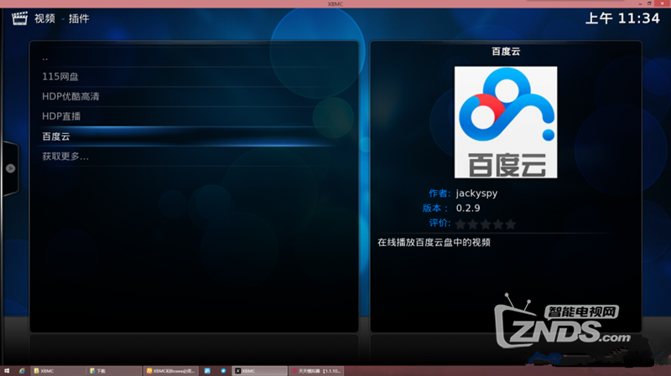The width and height of the screenshot is (671, 376).
Task: Click the star rating row
Action: pos(486,224)
